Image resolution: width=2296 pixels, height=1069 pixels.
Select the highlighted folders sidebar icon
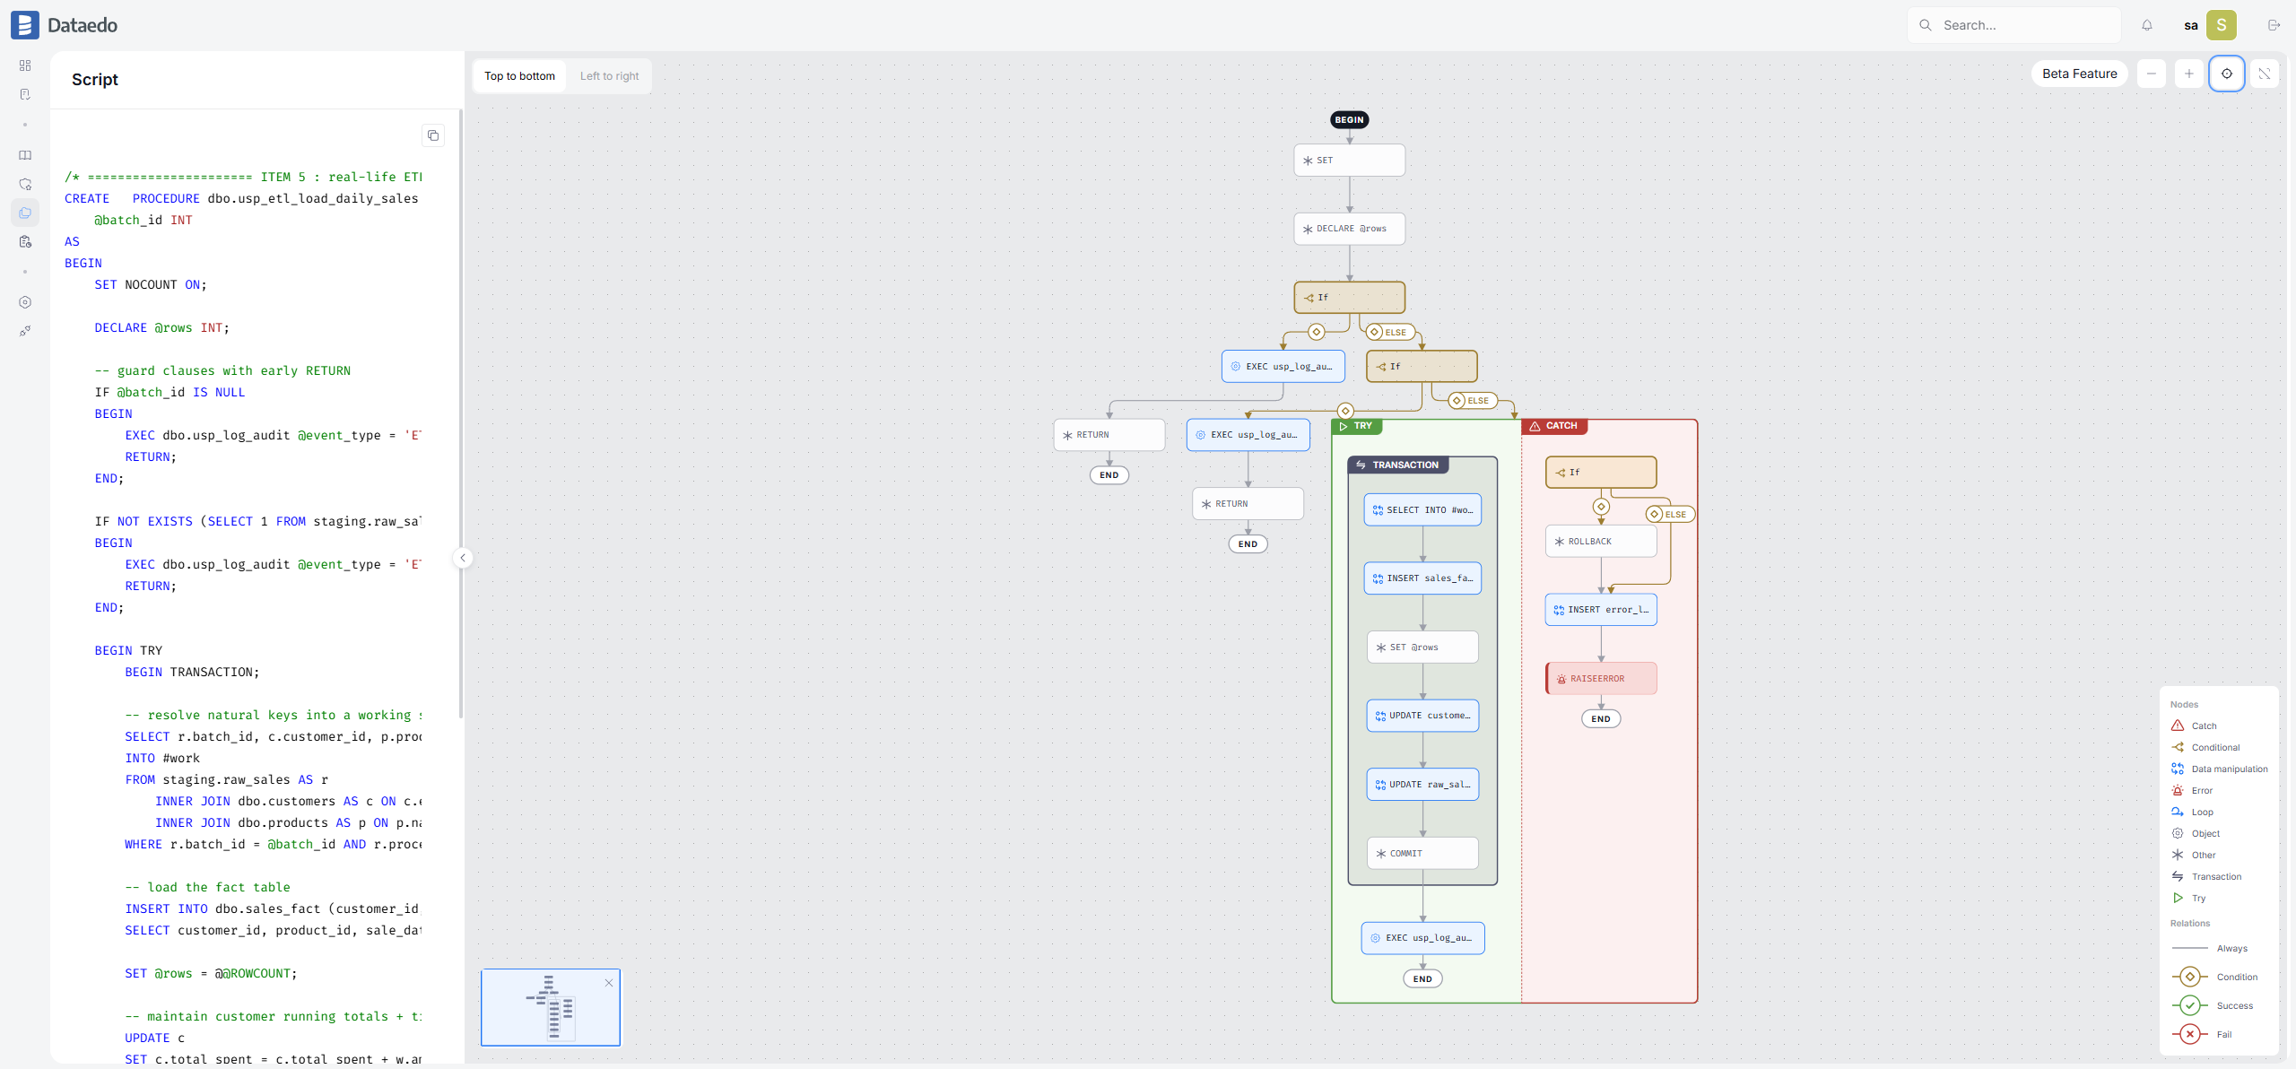pos(25,213)
